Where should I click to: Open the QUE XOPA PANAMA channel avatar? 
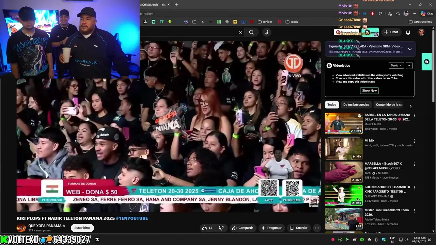tap(21, 228)
